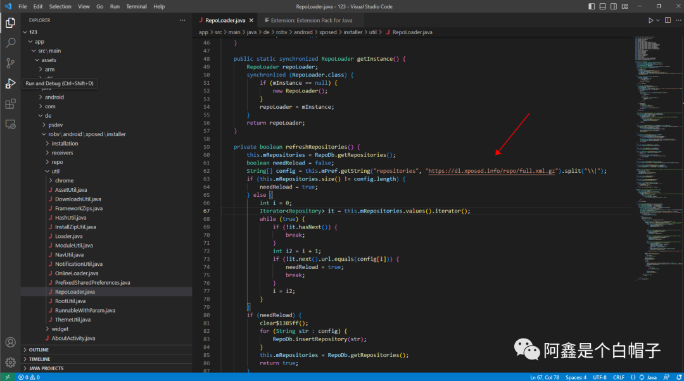
Task: Toggle secondary side bar layout icon
Action: [x=614, y=6]
